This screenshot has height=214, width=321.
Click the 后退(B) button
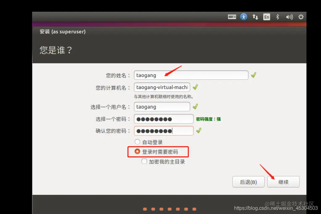tap(248, 182)
